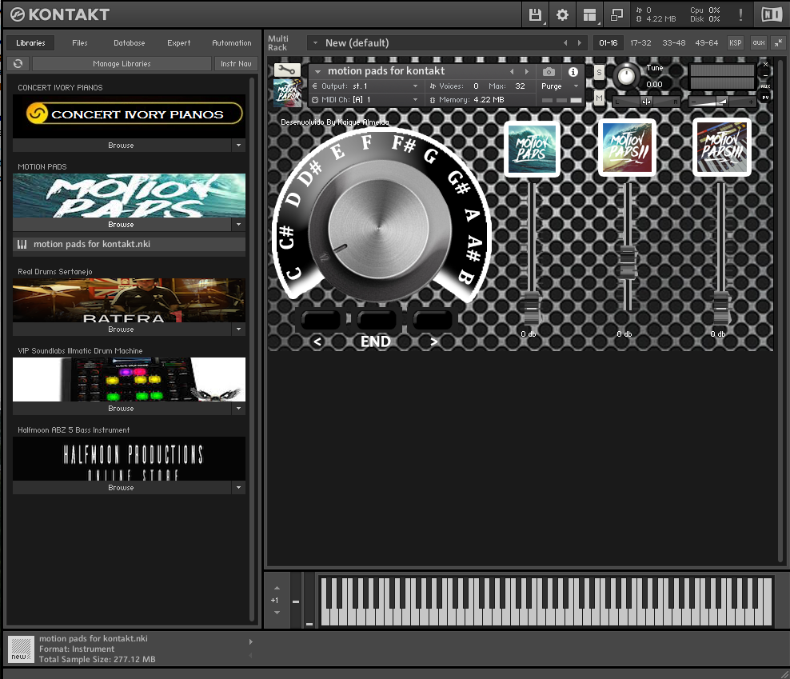Click the next multi preset arrow

[x=580, y=43]
